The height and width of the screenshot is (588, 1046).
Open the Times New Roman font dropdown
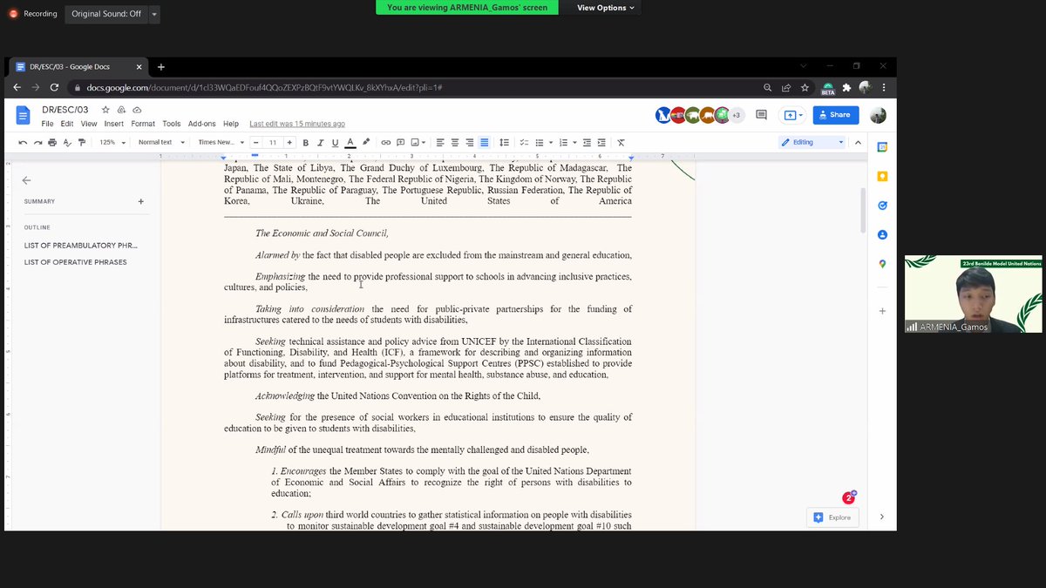[x=220, y=142]
